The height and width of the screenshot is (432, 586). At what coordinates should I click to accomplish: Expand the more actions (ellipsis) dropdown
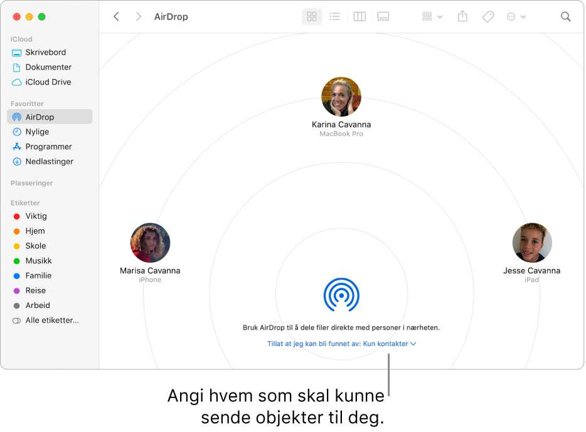tap(516, 16)
